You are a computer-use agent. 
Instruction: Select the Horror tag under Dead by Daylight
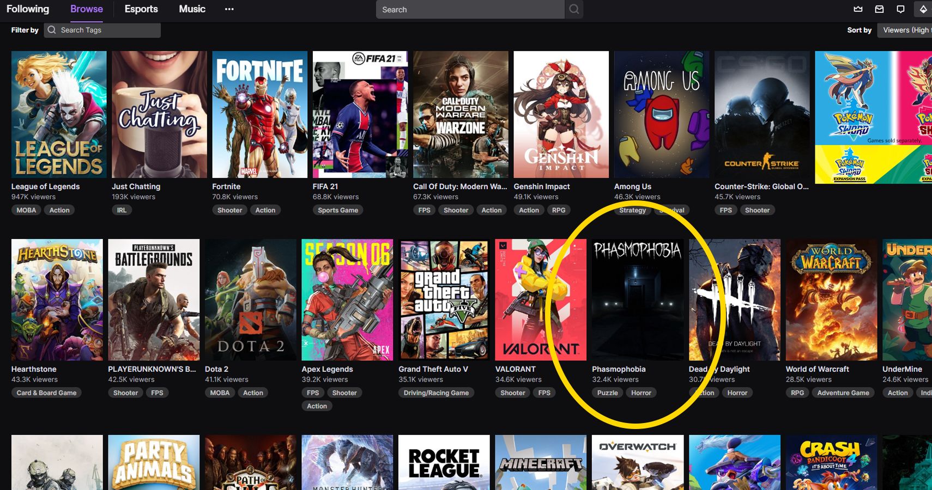[x=737, y=393]
